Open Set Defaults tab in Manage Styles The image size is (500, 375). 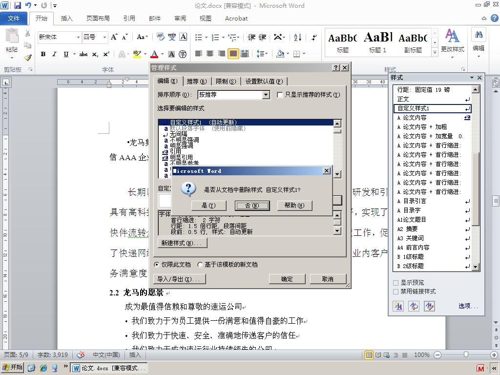[x=264, y=82]
